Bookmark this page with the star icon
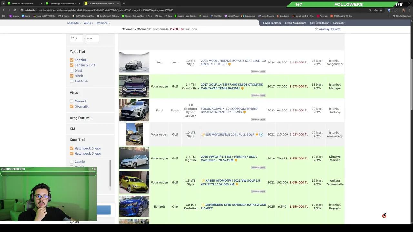The height and width of the screenshot is (232, 413). pos(381,10)
